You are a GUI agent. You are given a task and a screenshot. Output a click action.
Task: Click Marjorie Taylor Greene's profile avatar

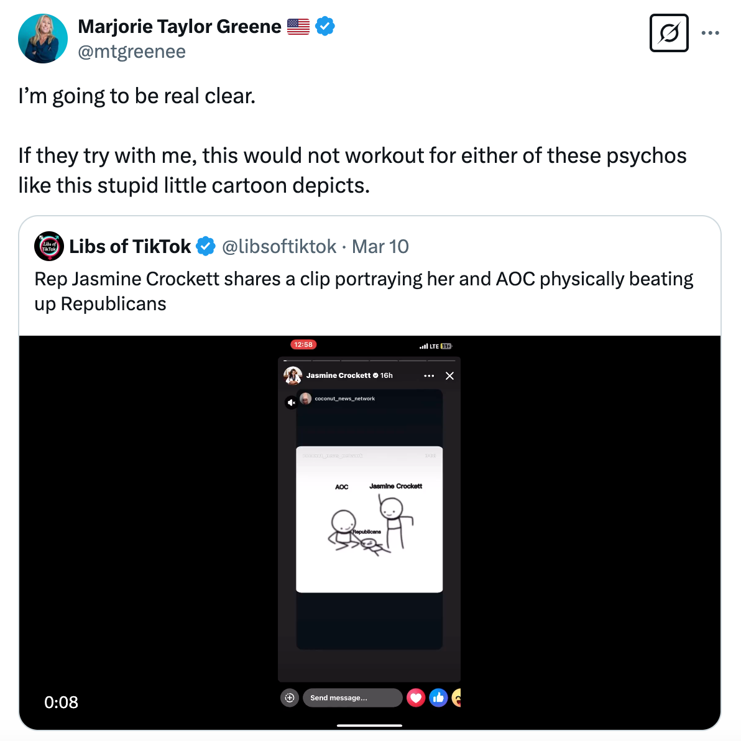(43, 39)
